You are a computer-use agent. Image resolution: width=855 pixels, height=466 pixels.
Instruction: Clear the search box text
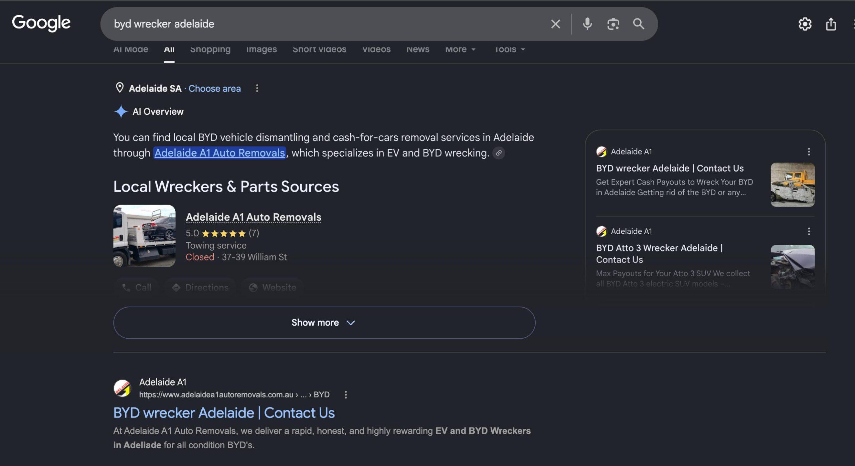(555, 24)
